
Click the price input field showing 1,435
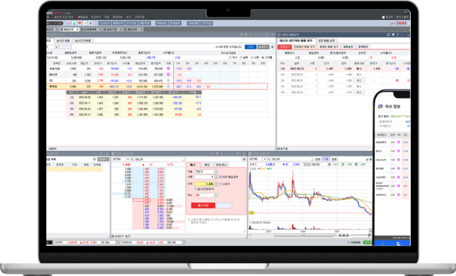click(204, 184)
